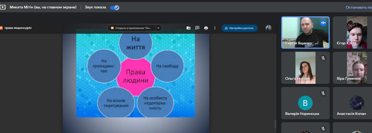The image size is (372, 133).
Task: Select Ольга Носова's video tile
Action: (x=305, y=68)
